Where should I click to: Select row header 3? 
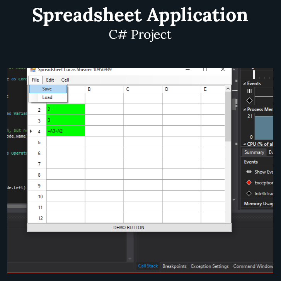tap(37, 121)
